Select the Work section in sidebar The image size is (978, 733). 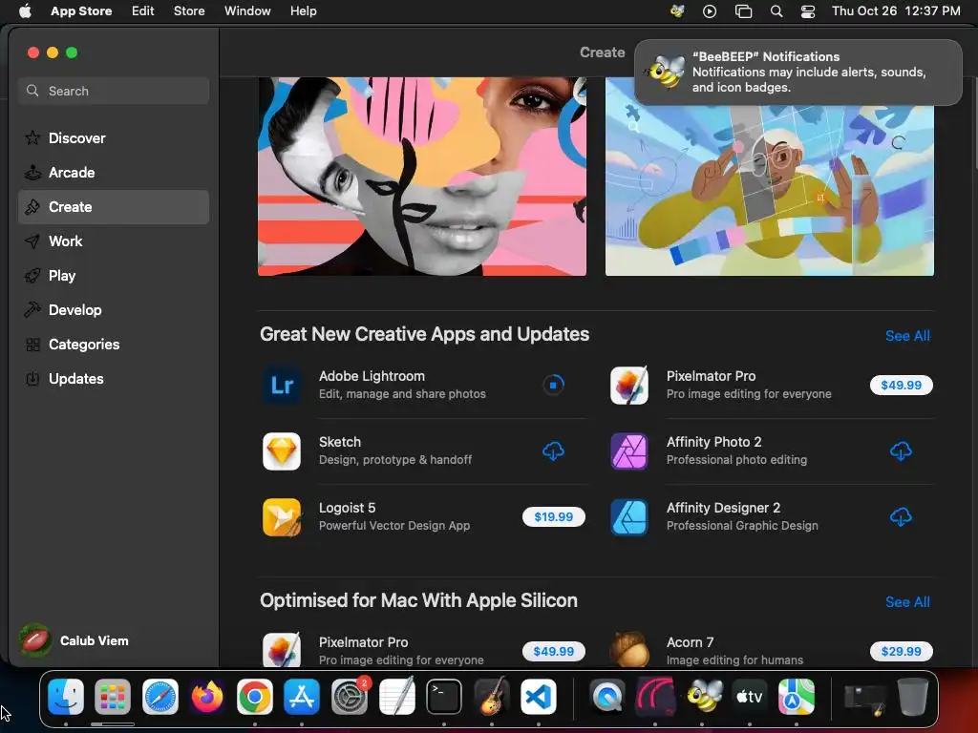coord(114,241)
